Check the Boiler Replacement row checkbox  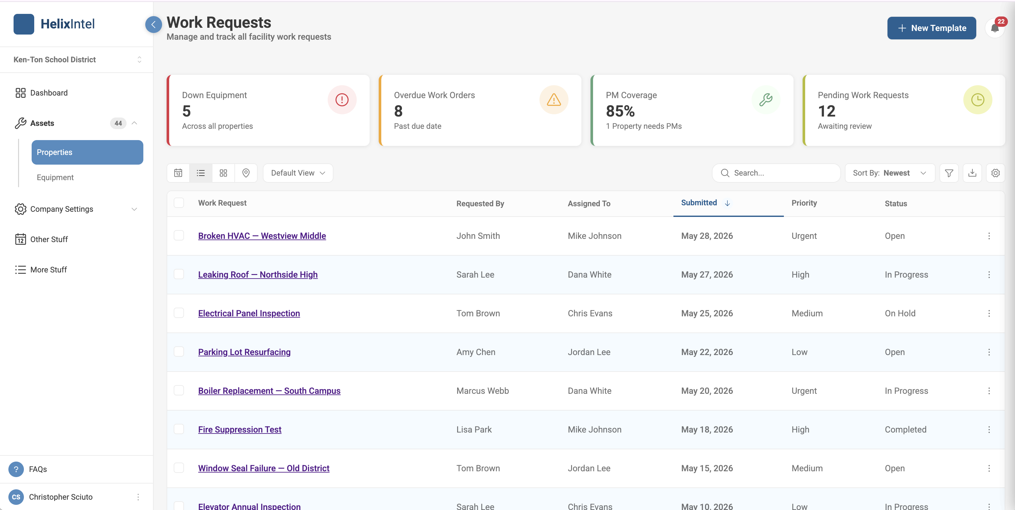pos(179,390)
